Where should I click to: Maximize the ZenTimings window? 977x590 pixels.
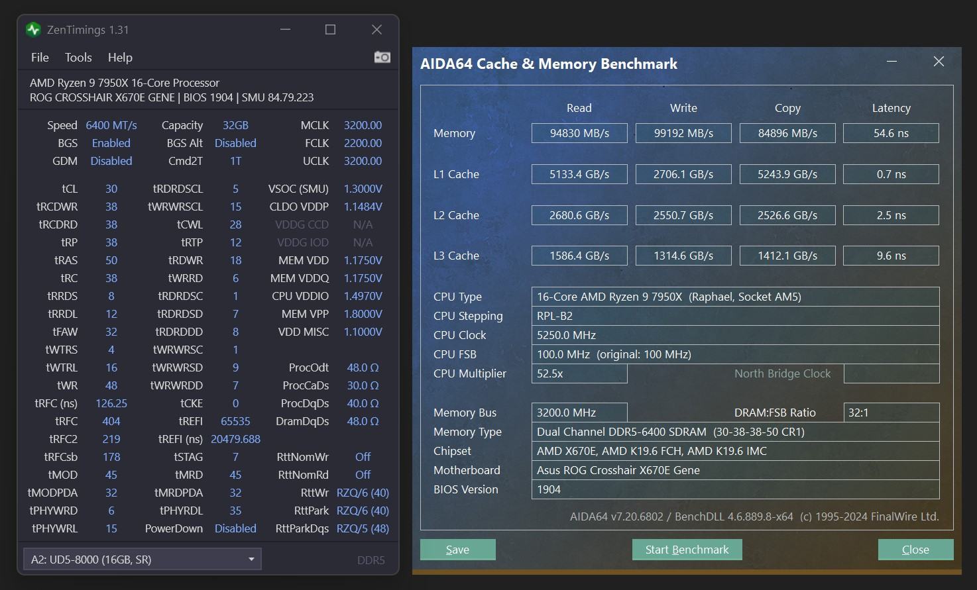[330, 30]
